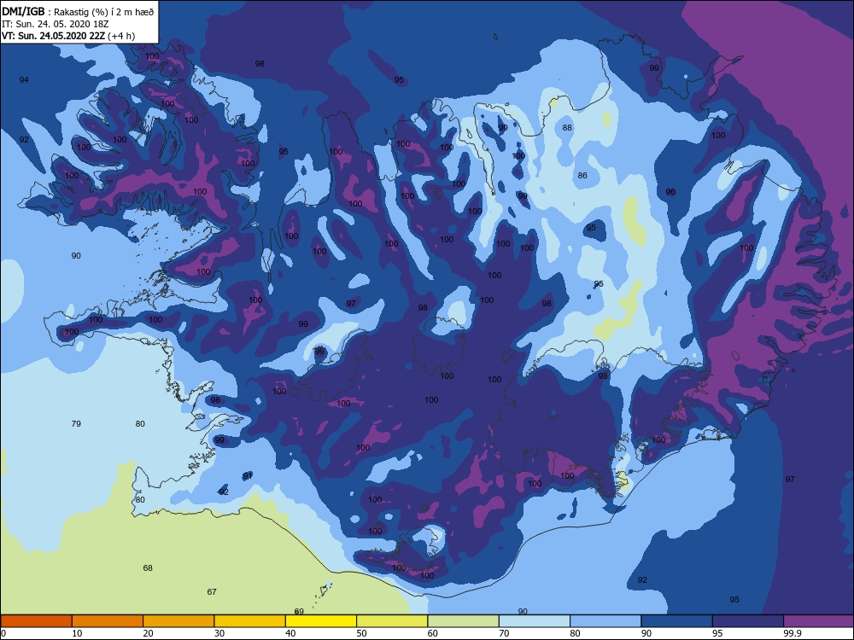Pick the 20–30 legend color segment

click(x=178, y=621)
